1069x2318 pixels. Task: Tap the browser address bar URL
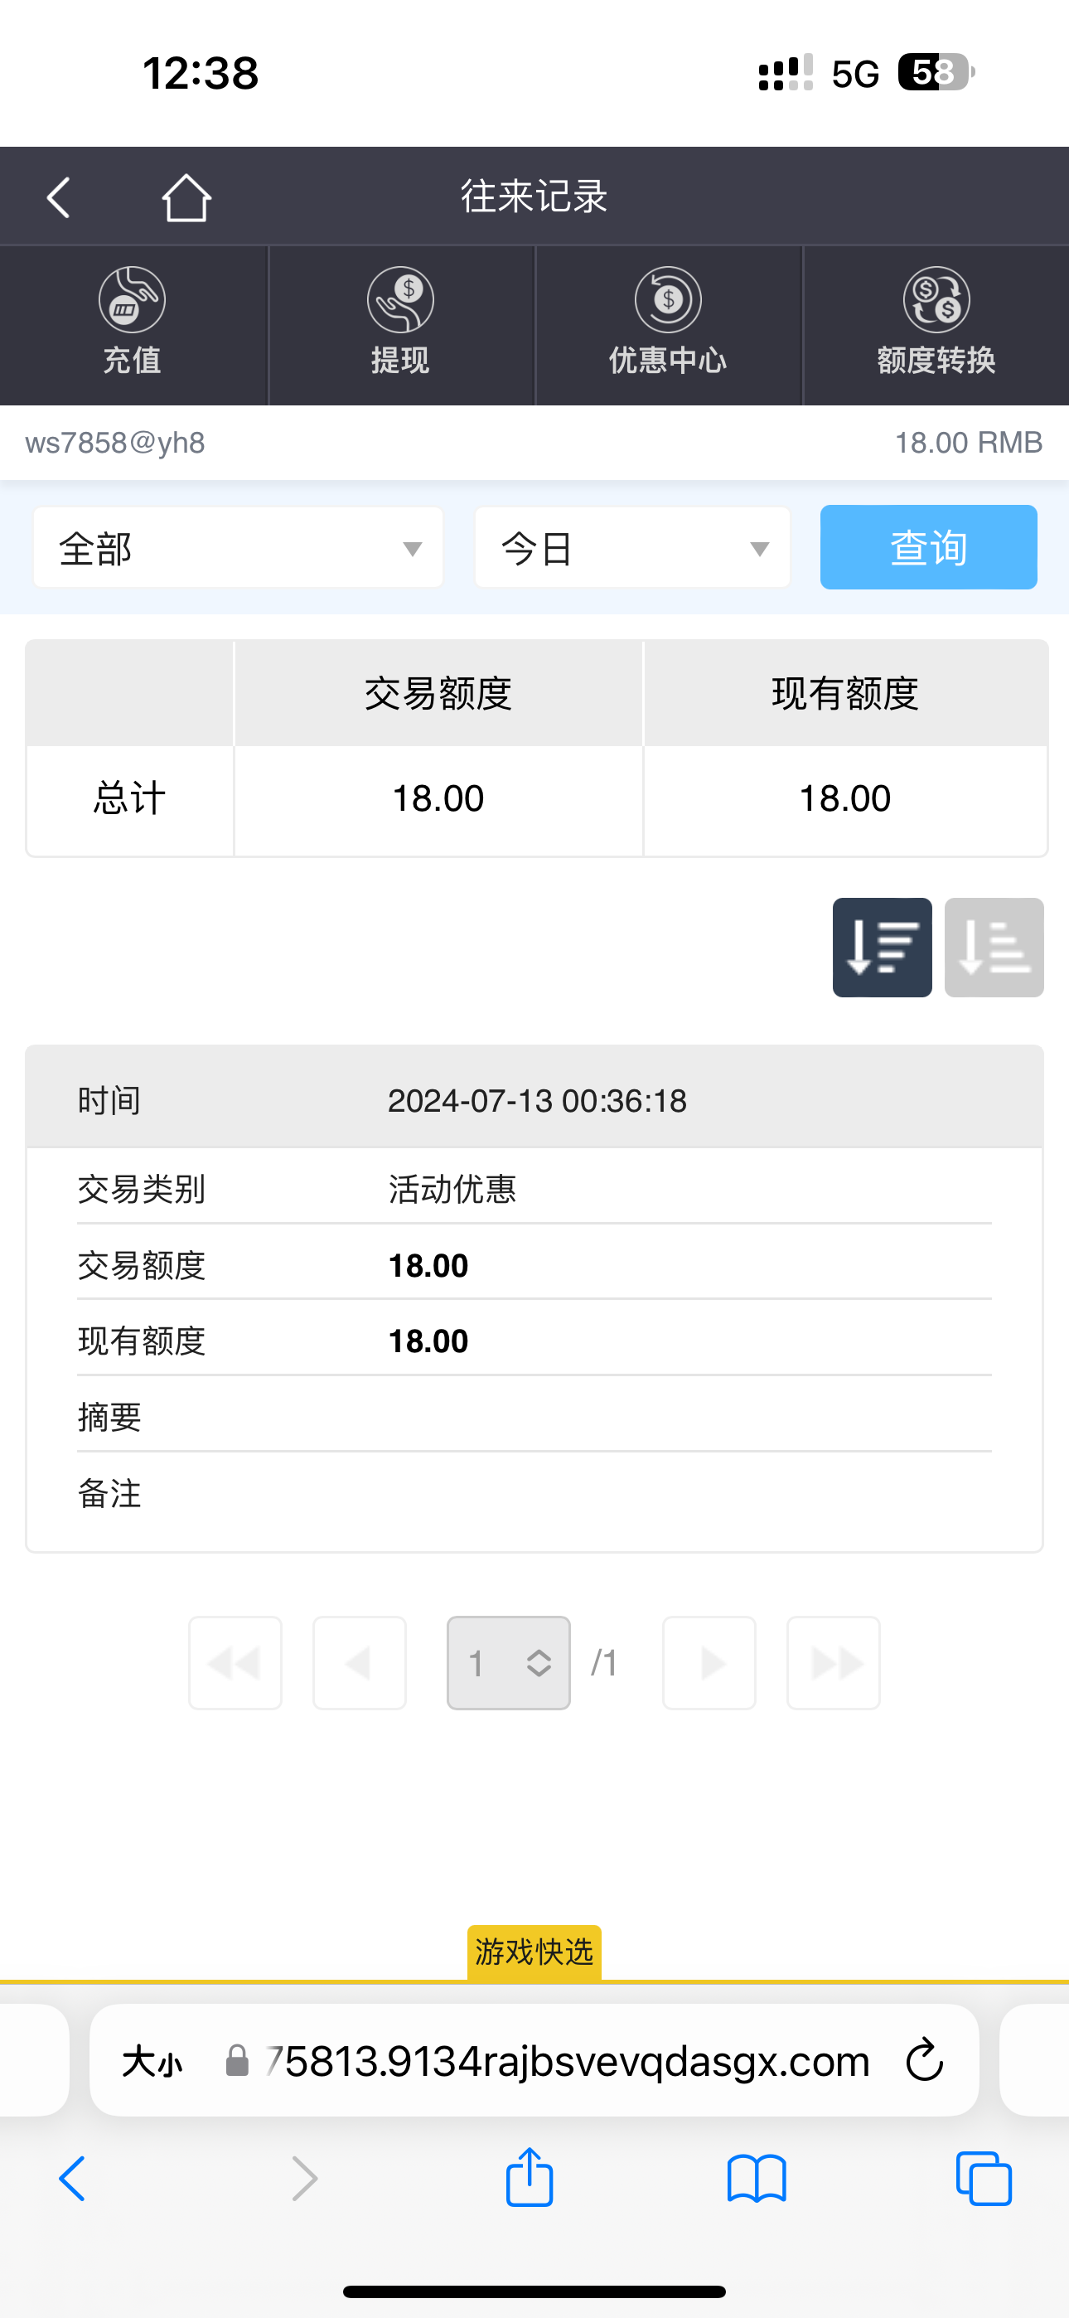click(567, 2061)
